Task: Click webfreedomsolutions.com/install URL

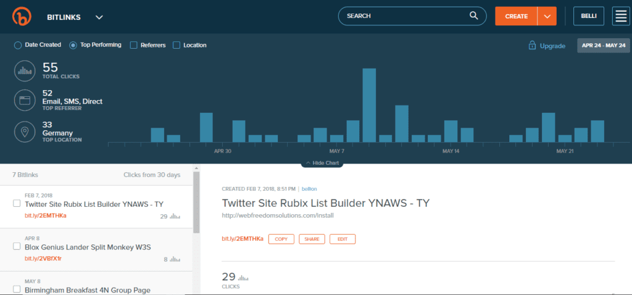Action: click(278, 215)
